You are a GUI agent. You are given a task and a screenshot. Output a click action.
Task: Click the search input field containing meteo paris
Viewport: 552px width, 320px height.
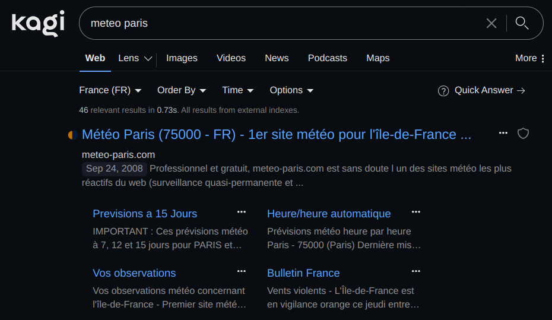click(x=279, y=23)
